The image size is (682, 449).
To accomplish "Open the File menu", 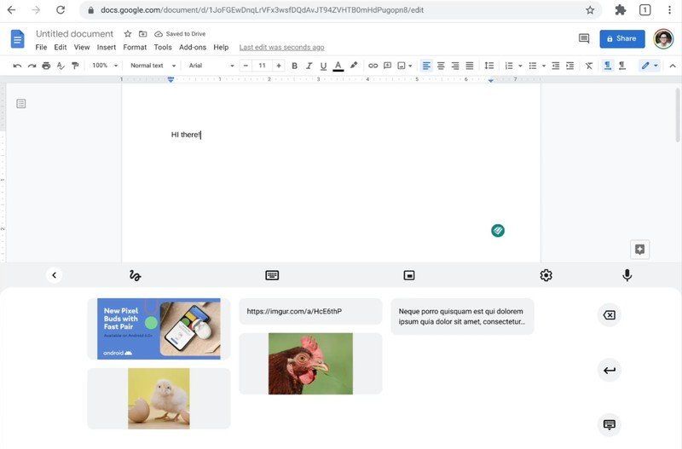I will point(41,48).
